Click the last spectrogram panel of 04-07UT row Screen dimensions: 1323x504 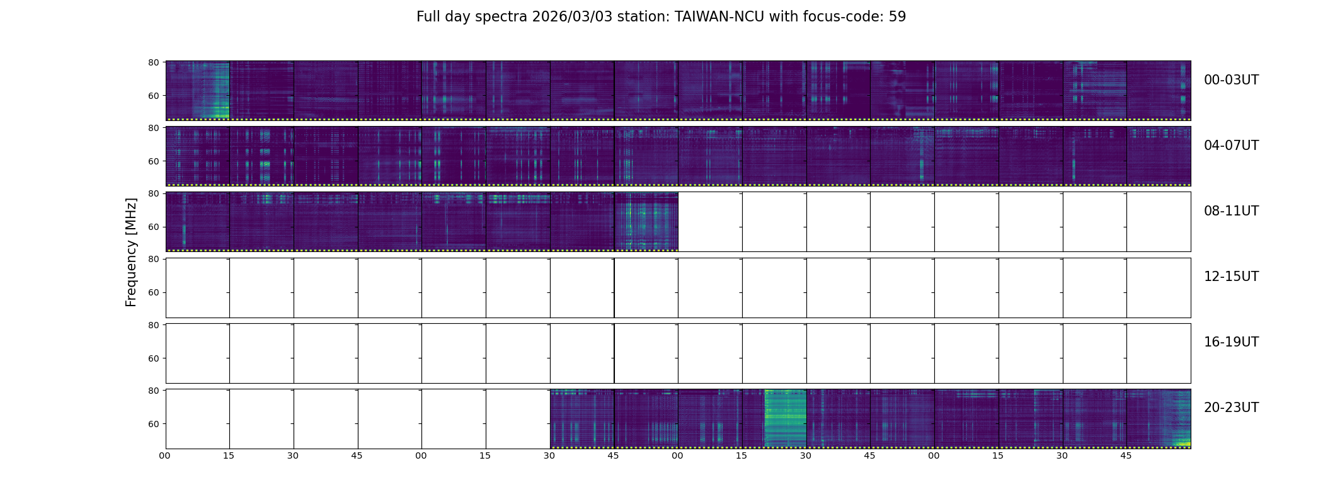[1159, 156]
